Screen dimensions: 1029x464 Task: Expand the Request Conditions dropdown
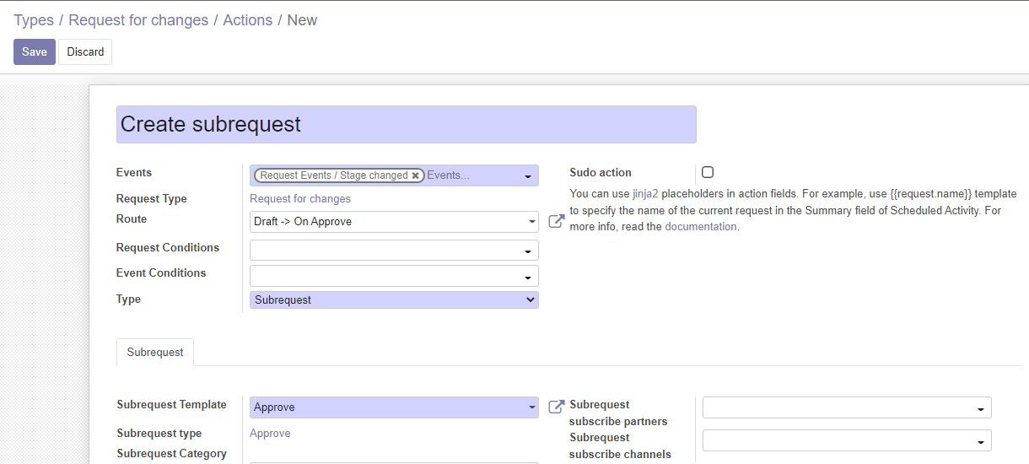pos(394,251)
